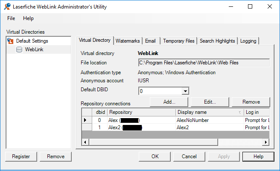Image resolution: width=280 pixels, height=171 pixels.
Task: Click Remove above the repository table
Action: [251, 102]
